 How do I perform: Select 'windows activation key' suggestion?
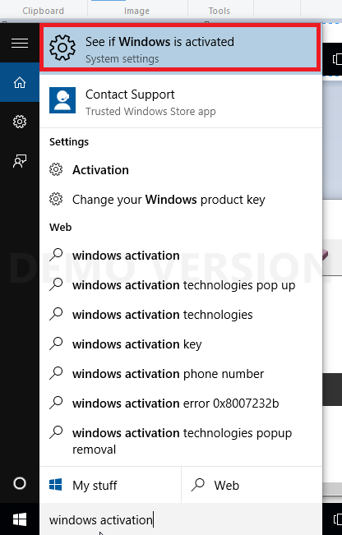[x=181, y=344]
